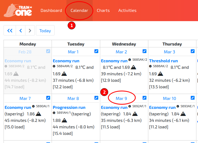Advance to next week with right chevron

[30, 31]
